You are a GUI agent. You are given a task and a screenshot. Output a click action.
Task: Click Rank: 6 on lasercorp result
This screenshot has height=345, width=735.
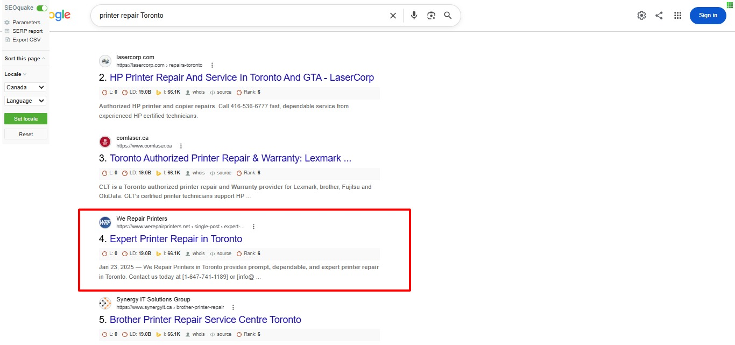click(x=249, y=92)
